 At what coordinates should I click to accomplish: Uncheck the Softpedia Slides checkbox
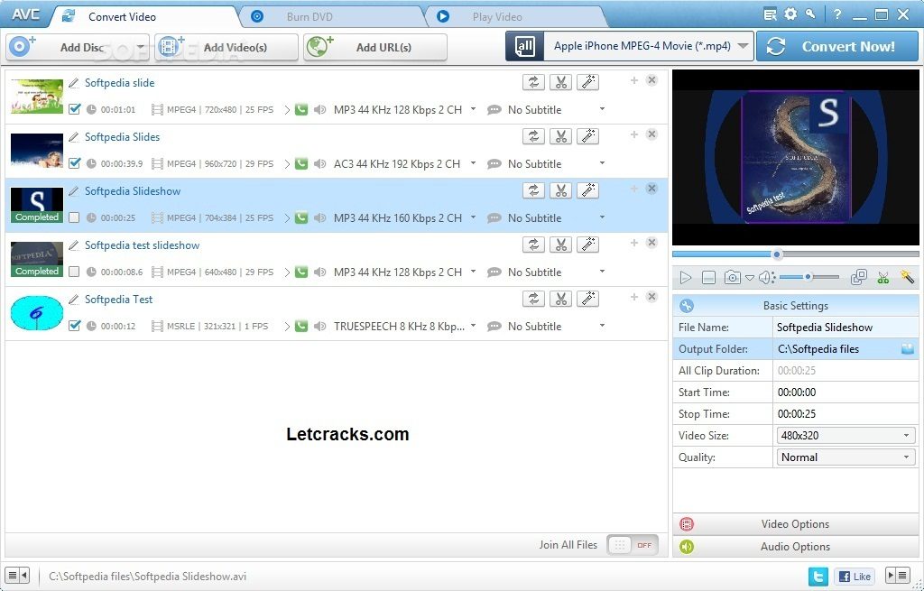pyautogui.click(x=74, y=163)
